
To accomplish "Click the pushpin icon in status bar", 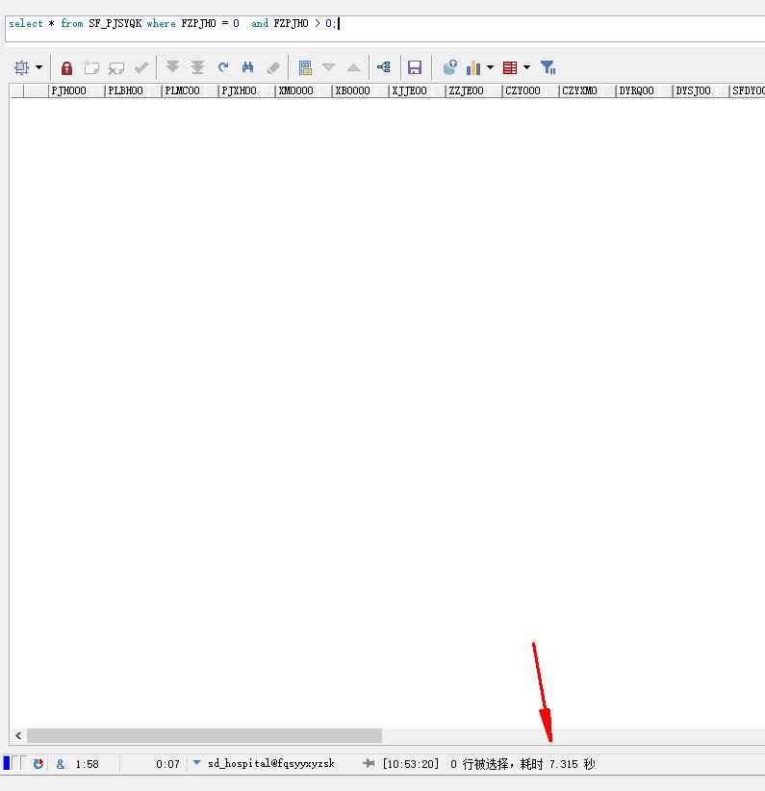I will point(369,763).
